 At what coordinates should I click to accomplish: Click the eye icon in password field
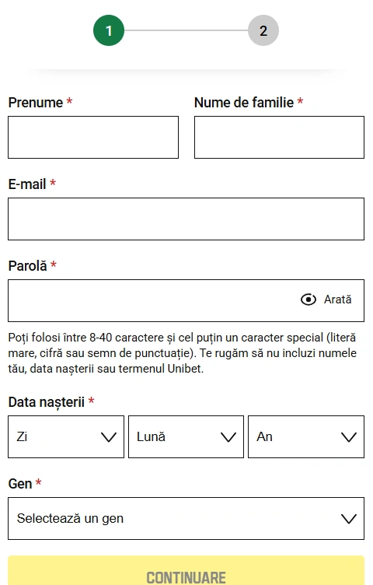tap(309, 300)
